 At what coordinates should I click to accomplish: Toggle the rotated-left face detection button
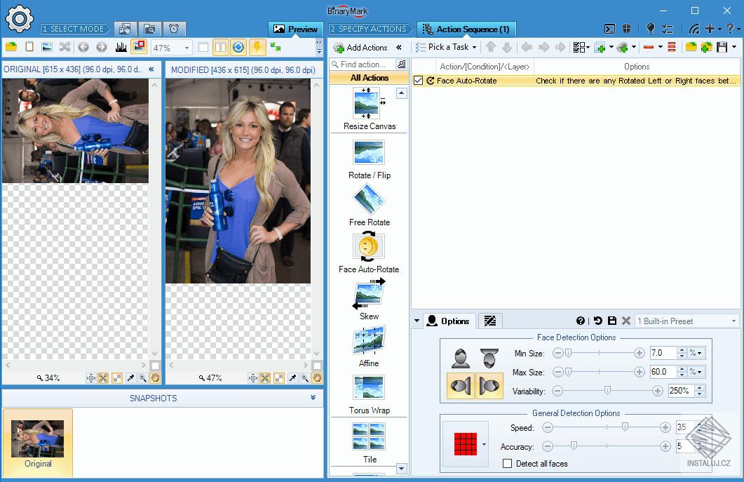click(461, 386)
